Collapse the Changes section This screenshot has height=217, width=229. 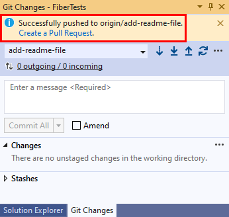point(5,145)
